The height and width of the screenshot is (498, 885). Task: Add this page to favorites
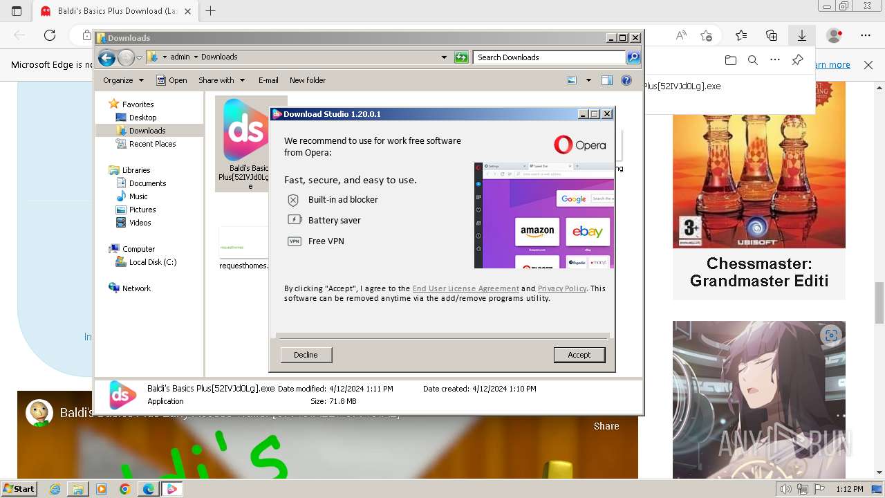click(706, 35)
